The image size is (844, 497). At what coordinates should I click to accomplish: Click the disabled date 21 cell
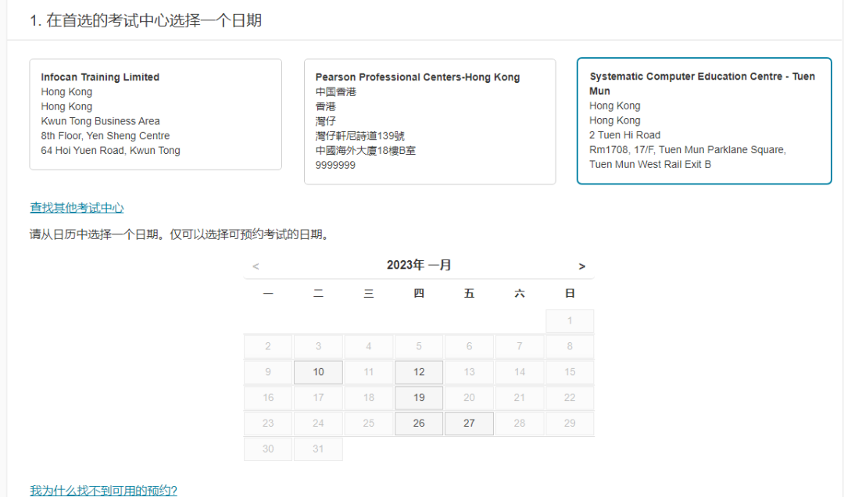520,398
